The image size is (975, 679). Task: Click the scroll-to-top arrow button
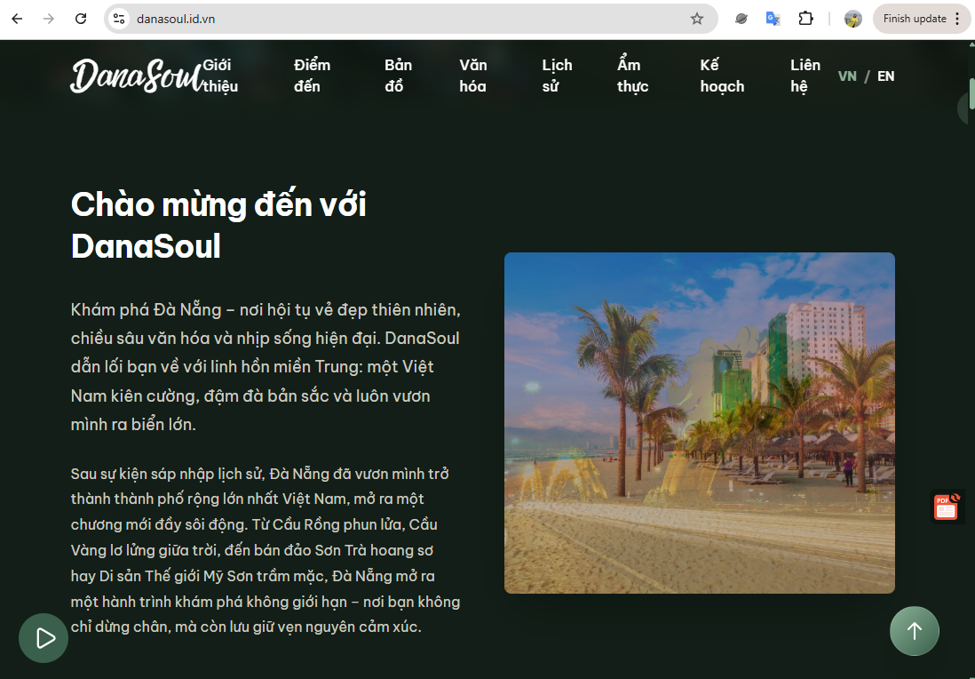[914, 631]
